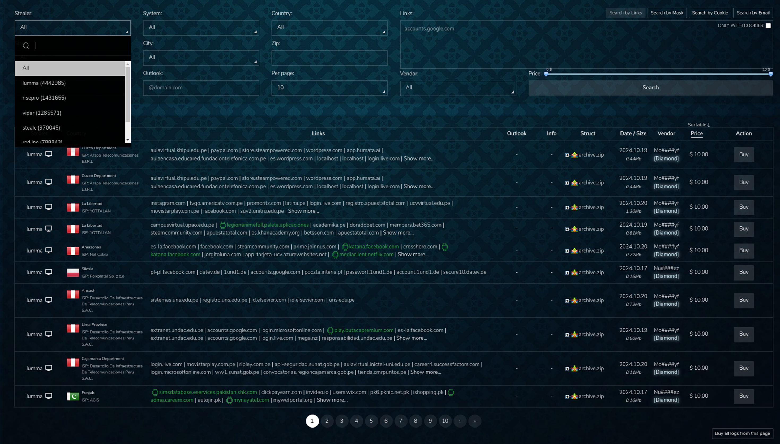Click the Stealer list scrollbar up arrow
780x444 pixels.
(128, 64)
